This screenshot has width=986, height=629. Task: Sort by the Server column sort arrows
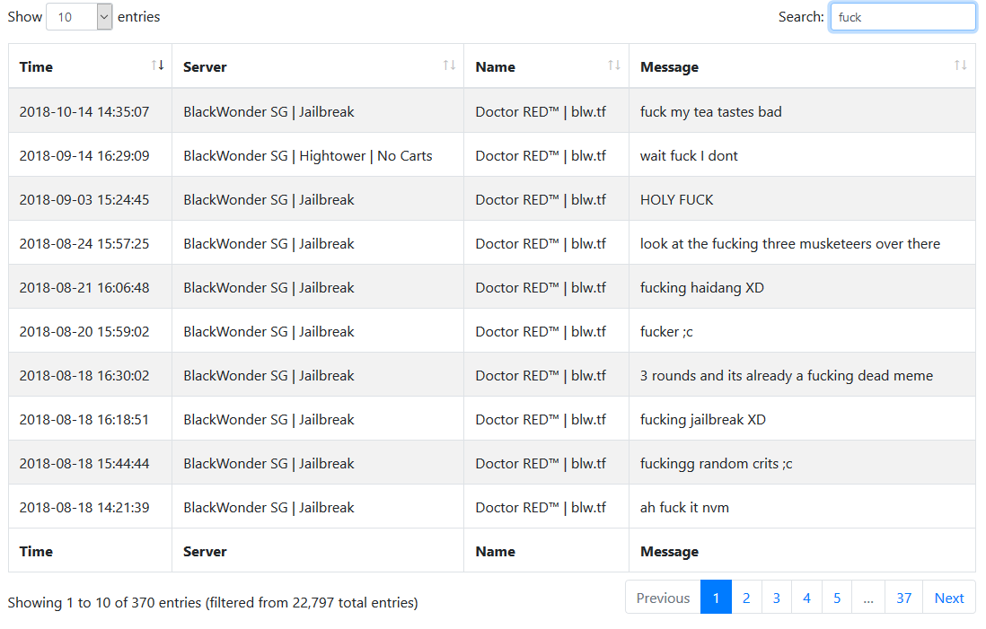[x=449, y=66]
